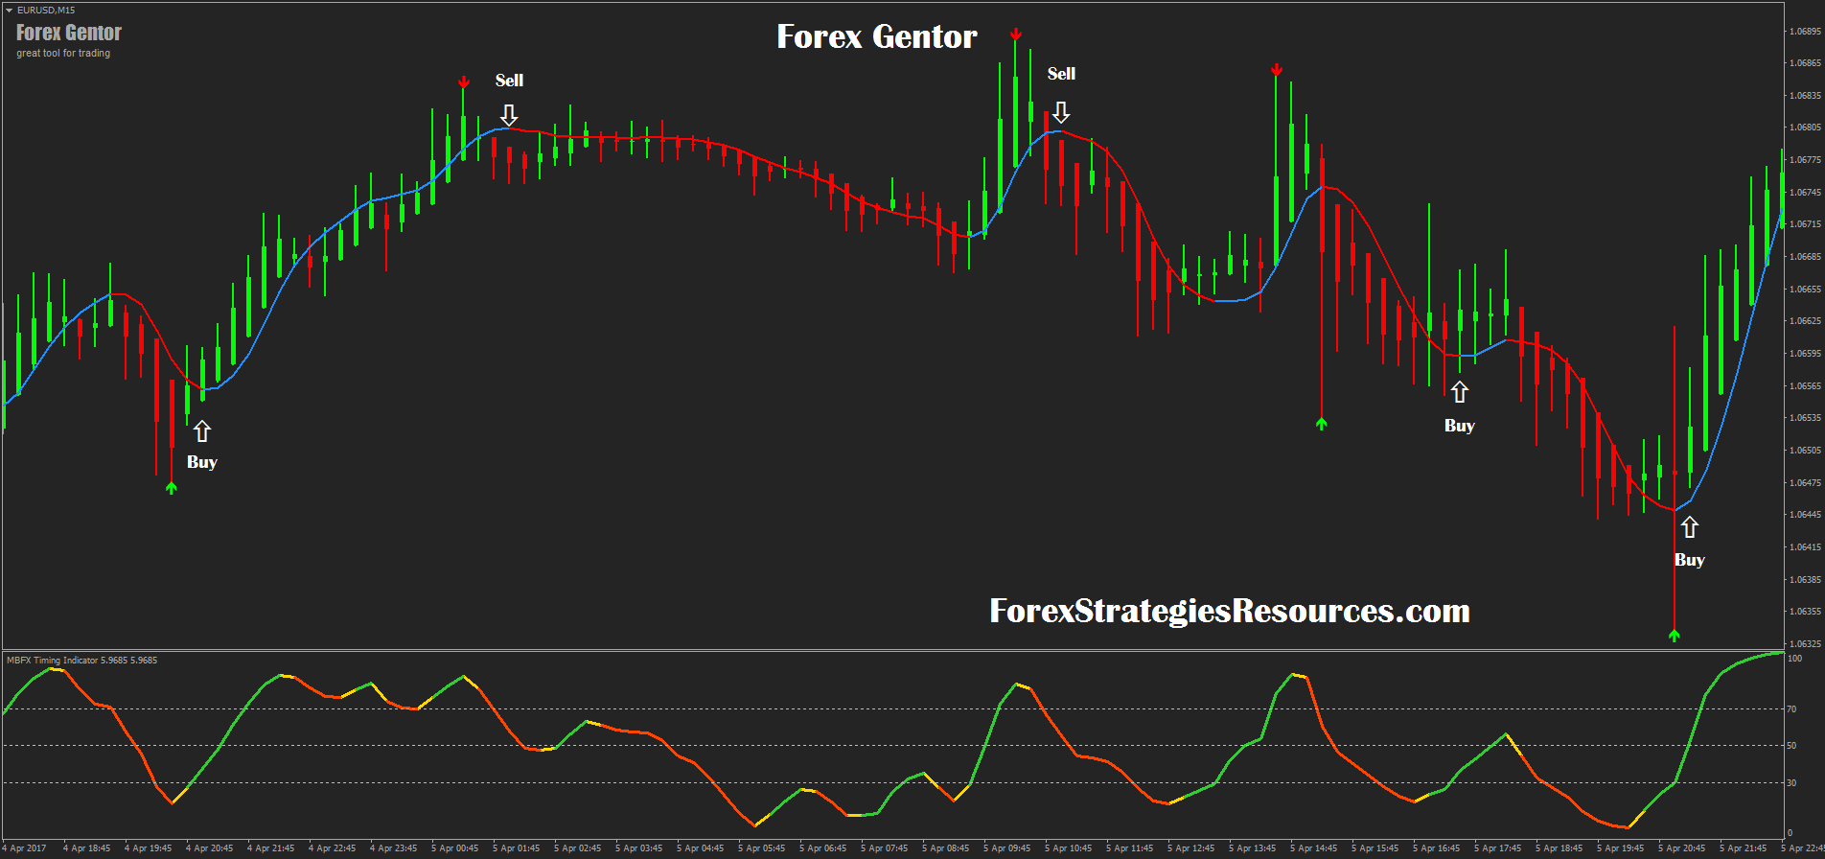Click price level 1.06715 on the axis
The width and height of the screenshot is (1825, 859).
pyautogui.click(x=1805, y=224)
